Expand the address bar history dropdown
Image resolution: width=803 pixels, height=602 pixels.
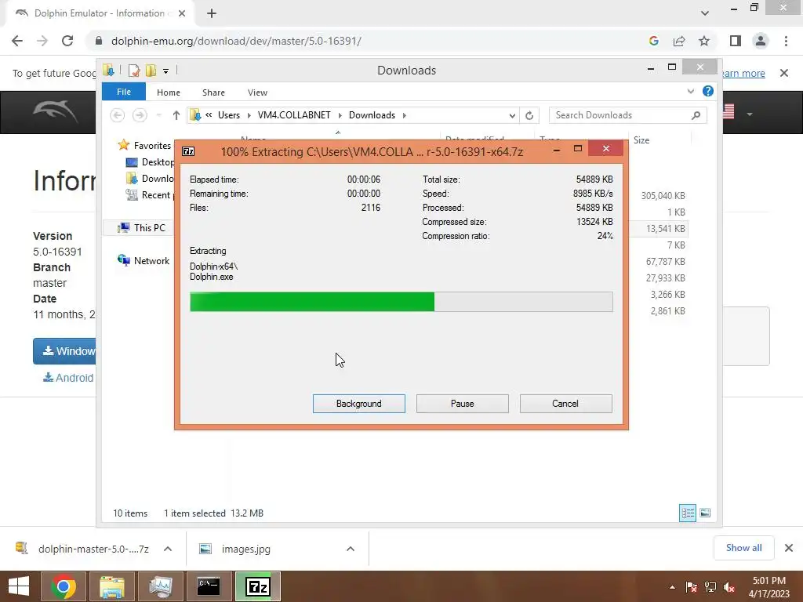(x=511, y=116)
